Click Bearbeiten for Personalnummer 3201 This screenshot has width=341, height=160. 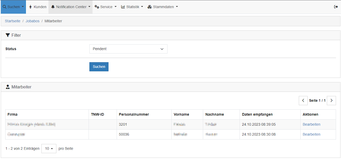coord(311,125)
